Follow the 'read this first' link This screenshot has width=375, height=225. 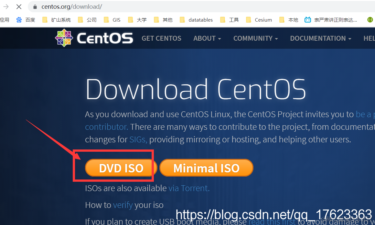(x=272, y=221)
